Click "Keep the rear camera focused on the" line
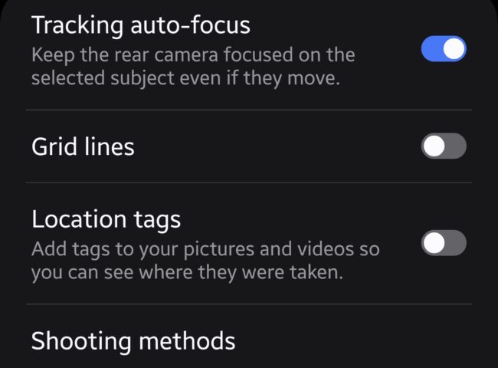Viewport: 498px width, 368px height. (192, 56)
